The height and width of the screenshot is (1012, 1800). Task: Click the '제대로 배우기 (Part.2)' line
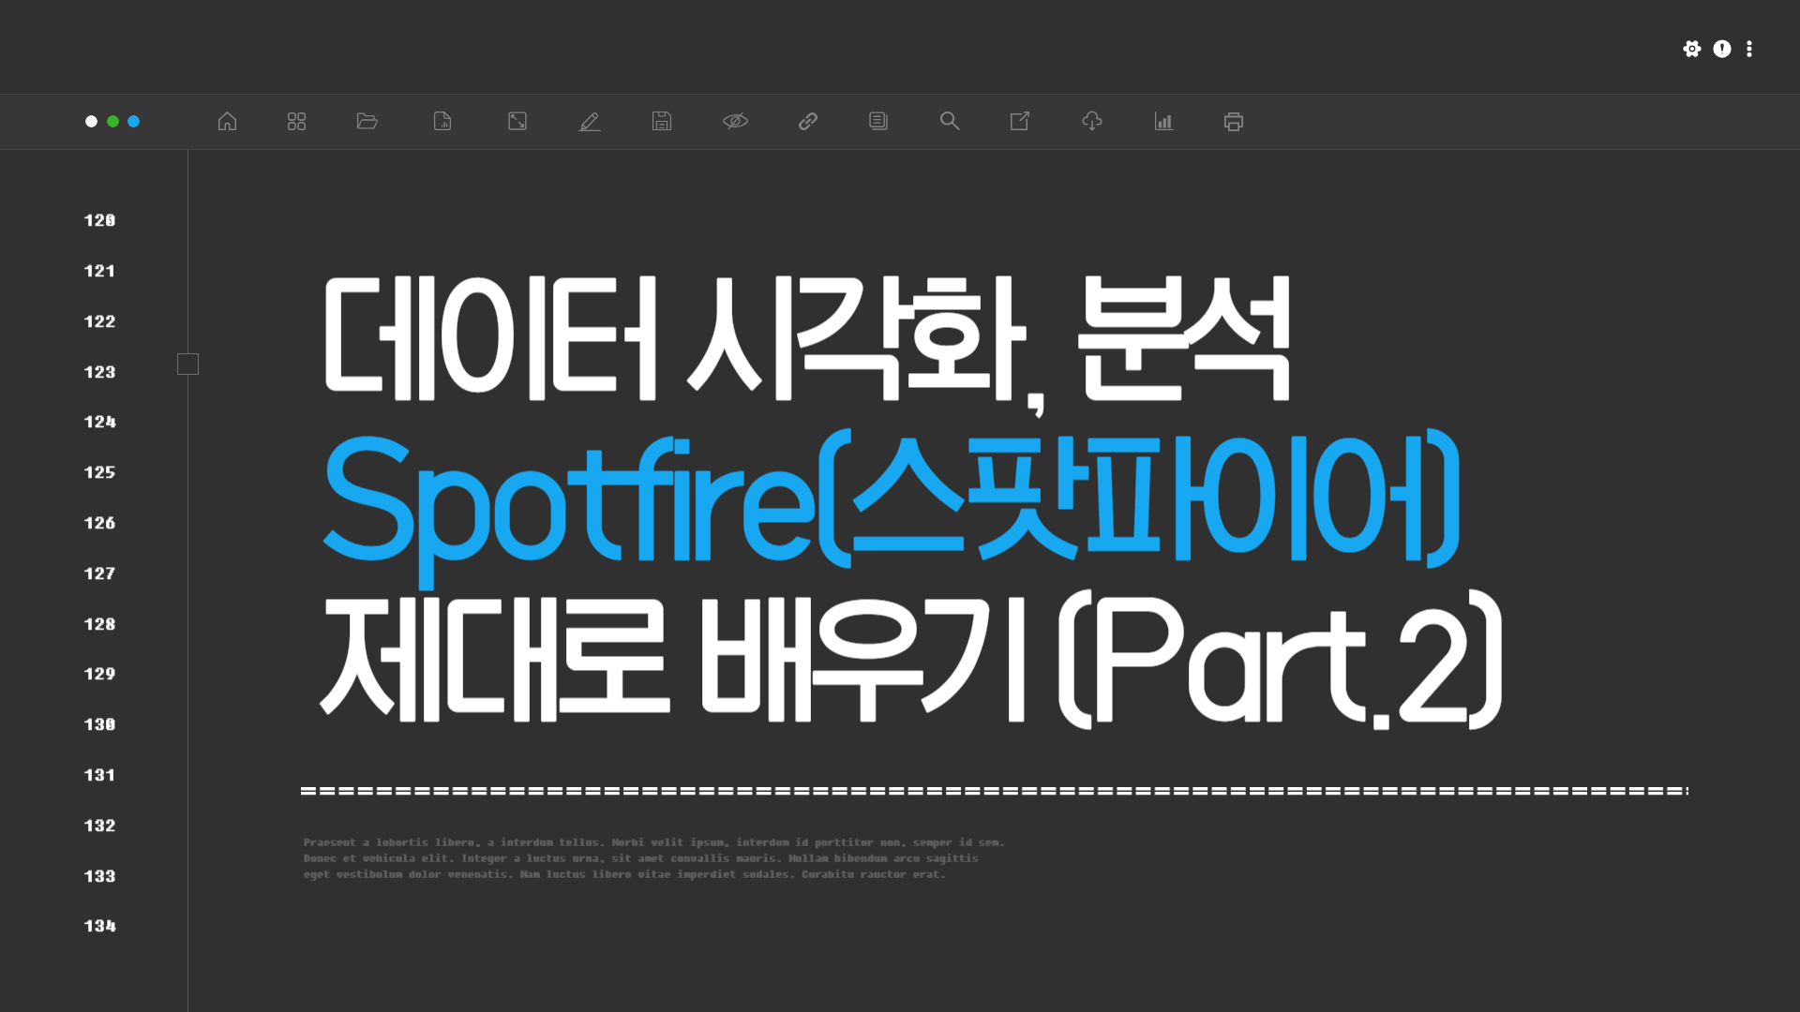coord(911,658)
